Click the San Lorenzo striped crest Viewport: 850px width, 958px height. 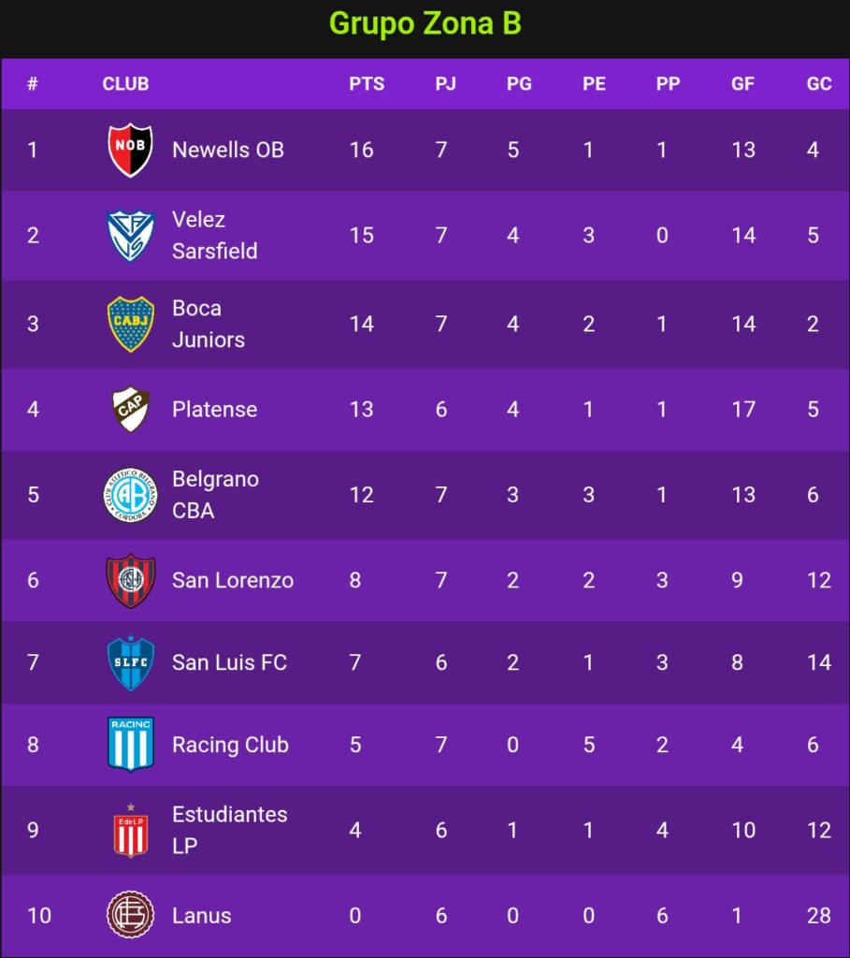pos(130,580)
